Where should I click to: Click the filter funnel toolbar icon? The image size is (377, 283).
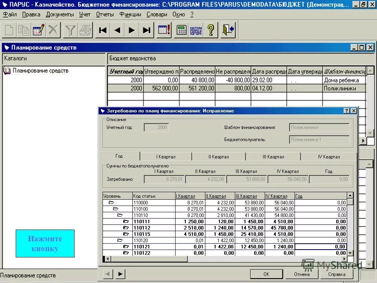70,30
